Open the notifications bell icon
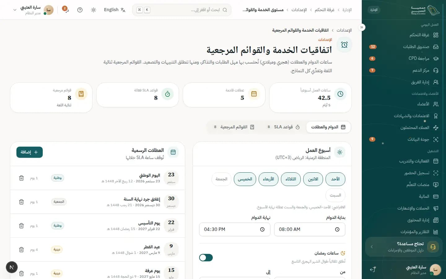The image size is (446, 279). 66,10
